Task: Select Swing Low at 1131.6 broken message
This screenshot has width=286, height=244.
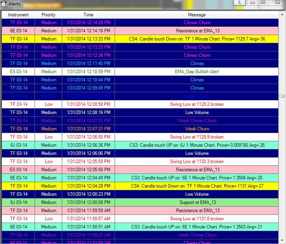Action: [x=197, y=219]
